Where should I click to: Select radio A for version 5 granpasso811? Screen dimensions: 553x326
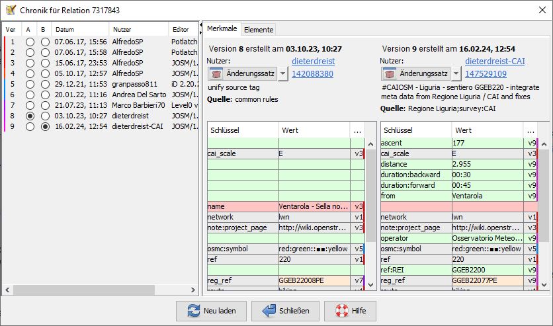coord(30,84)
